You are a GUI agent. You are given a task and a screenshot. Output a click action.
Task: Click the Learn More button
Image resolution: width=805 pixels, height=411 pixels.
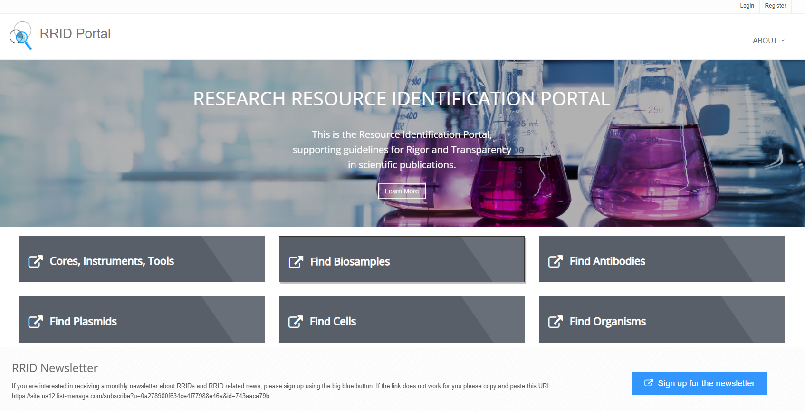point(402,191)
